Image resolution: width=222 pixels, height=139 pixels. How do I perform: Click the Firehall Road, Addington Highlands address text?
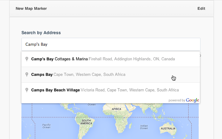pyautogui.click(x=132, y=59)
